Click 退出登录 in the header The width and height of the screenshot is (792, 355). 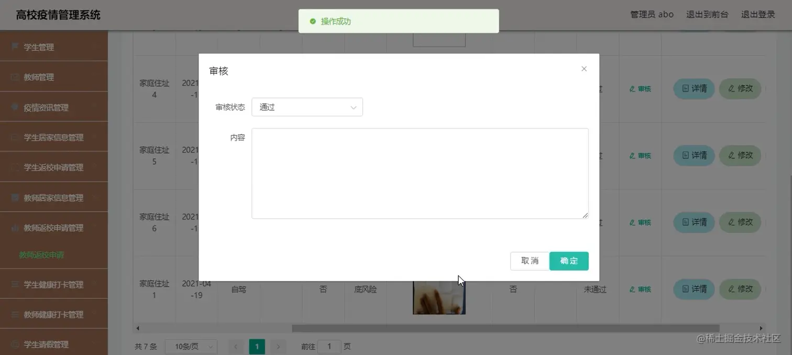click(x=757, y=15)
